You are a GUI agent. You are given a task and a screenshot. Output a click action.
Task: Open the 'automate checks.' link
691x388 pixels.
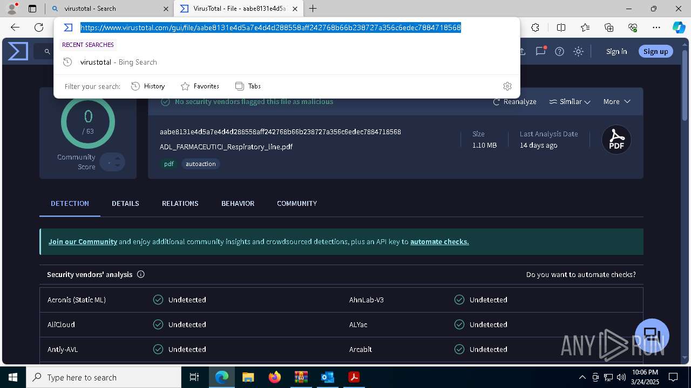pyautogui.click(x=439, y=241)
